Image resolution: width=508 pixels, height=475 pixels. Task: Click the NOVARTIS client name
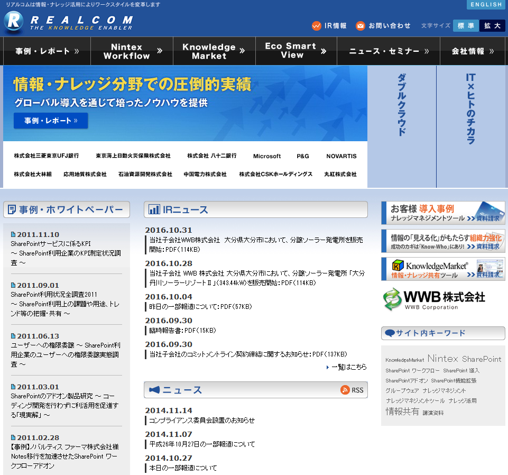(341, 156)
